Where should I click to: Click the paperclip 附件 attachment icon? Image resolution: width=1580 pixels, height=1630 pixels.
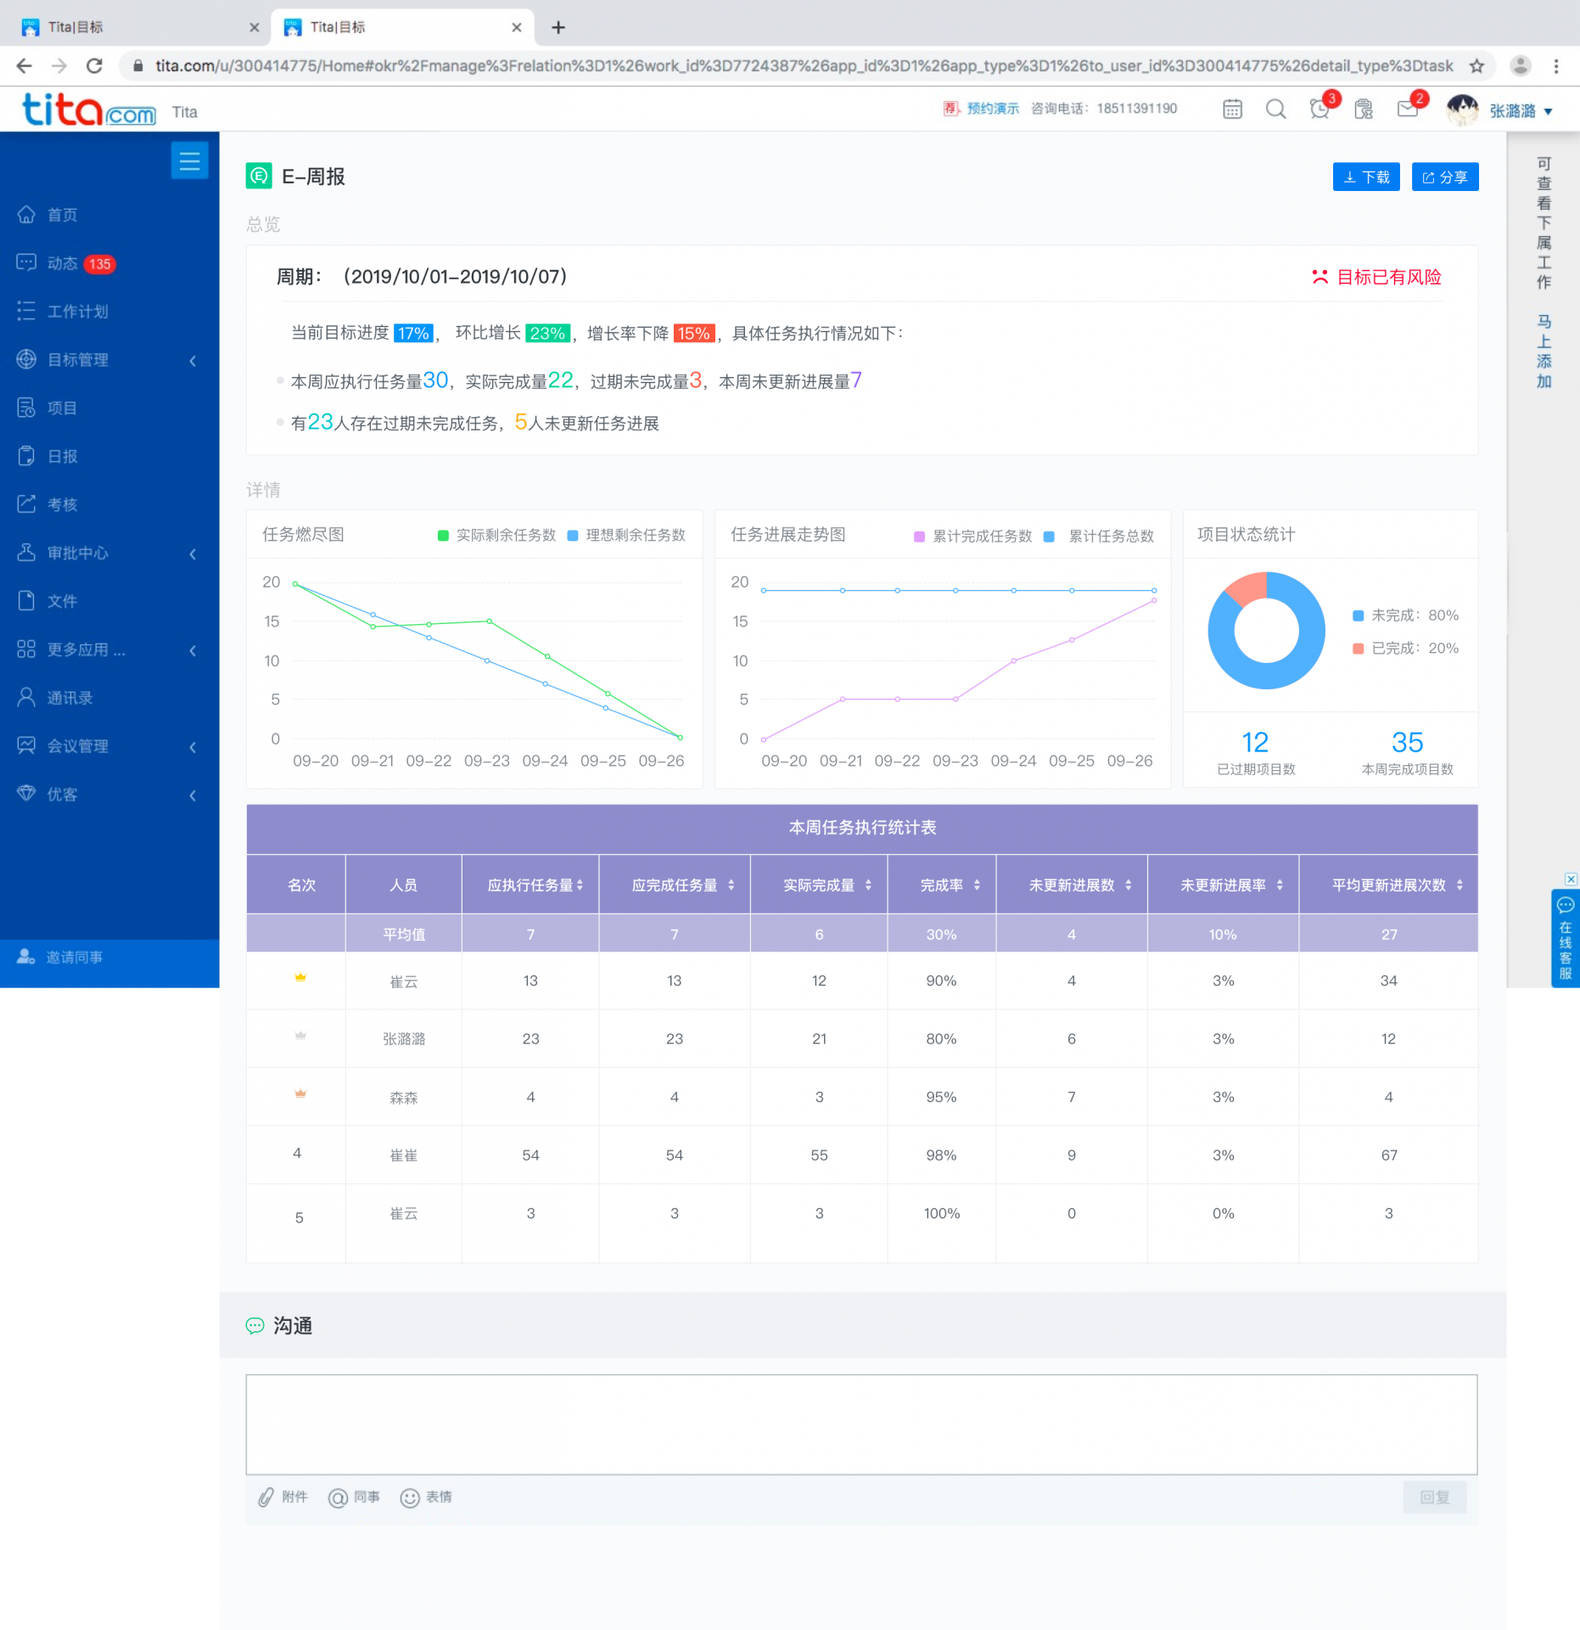click(266, 1497)
